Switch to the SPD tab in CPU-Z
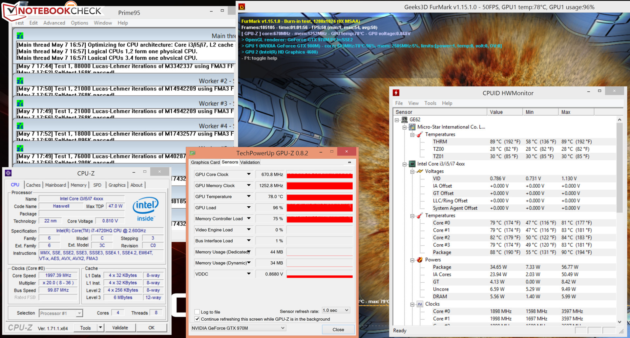 click(97, 185)
